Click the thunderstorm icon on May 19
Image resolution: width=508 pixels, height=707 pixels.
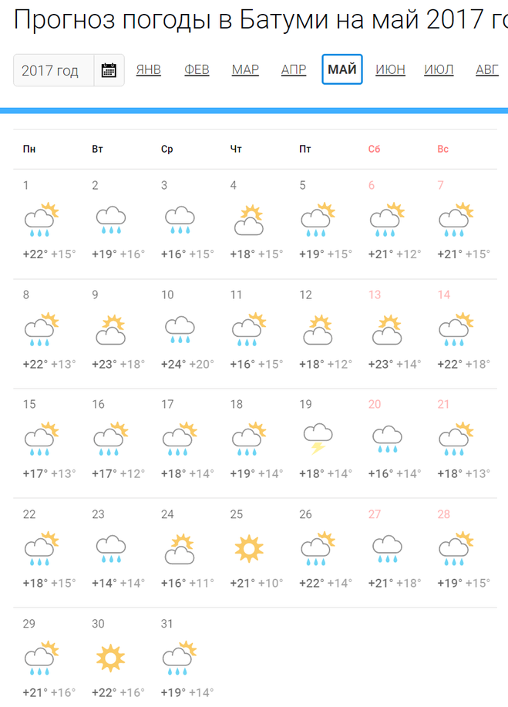point(318,438)
